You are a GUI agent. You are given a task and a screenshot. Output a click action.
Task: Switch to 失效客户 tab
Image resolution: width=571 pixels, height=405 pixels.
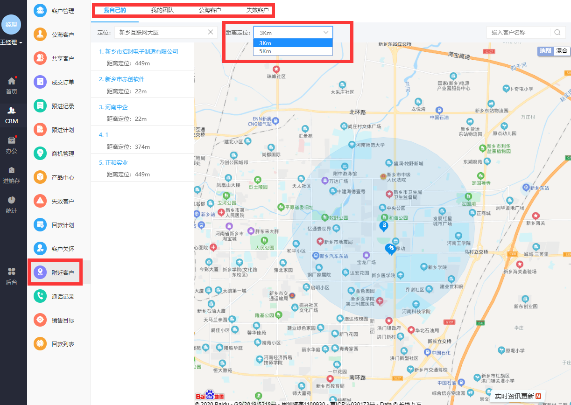(258, 10)
